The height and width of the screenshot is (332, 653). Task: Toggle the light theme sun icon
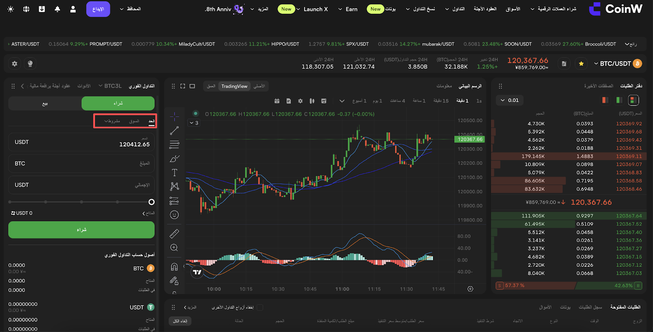point(11,9)
